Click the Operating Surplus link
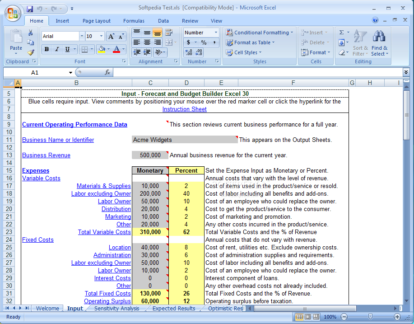The width and height of the screenshot is (414, 324). click(x=107, y=301)
